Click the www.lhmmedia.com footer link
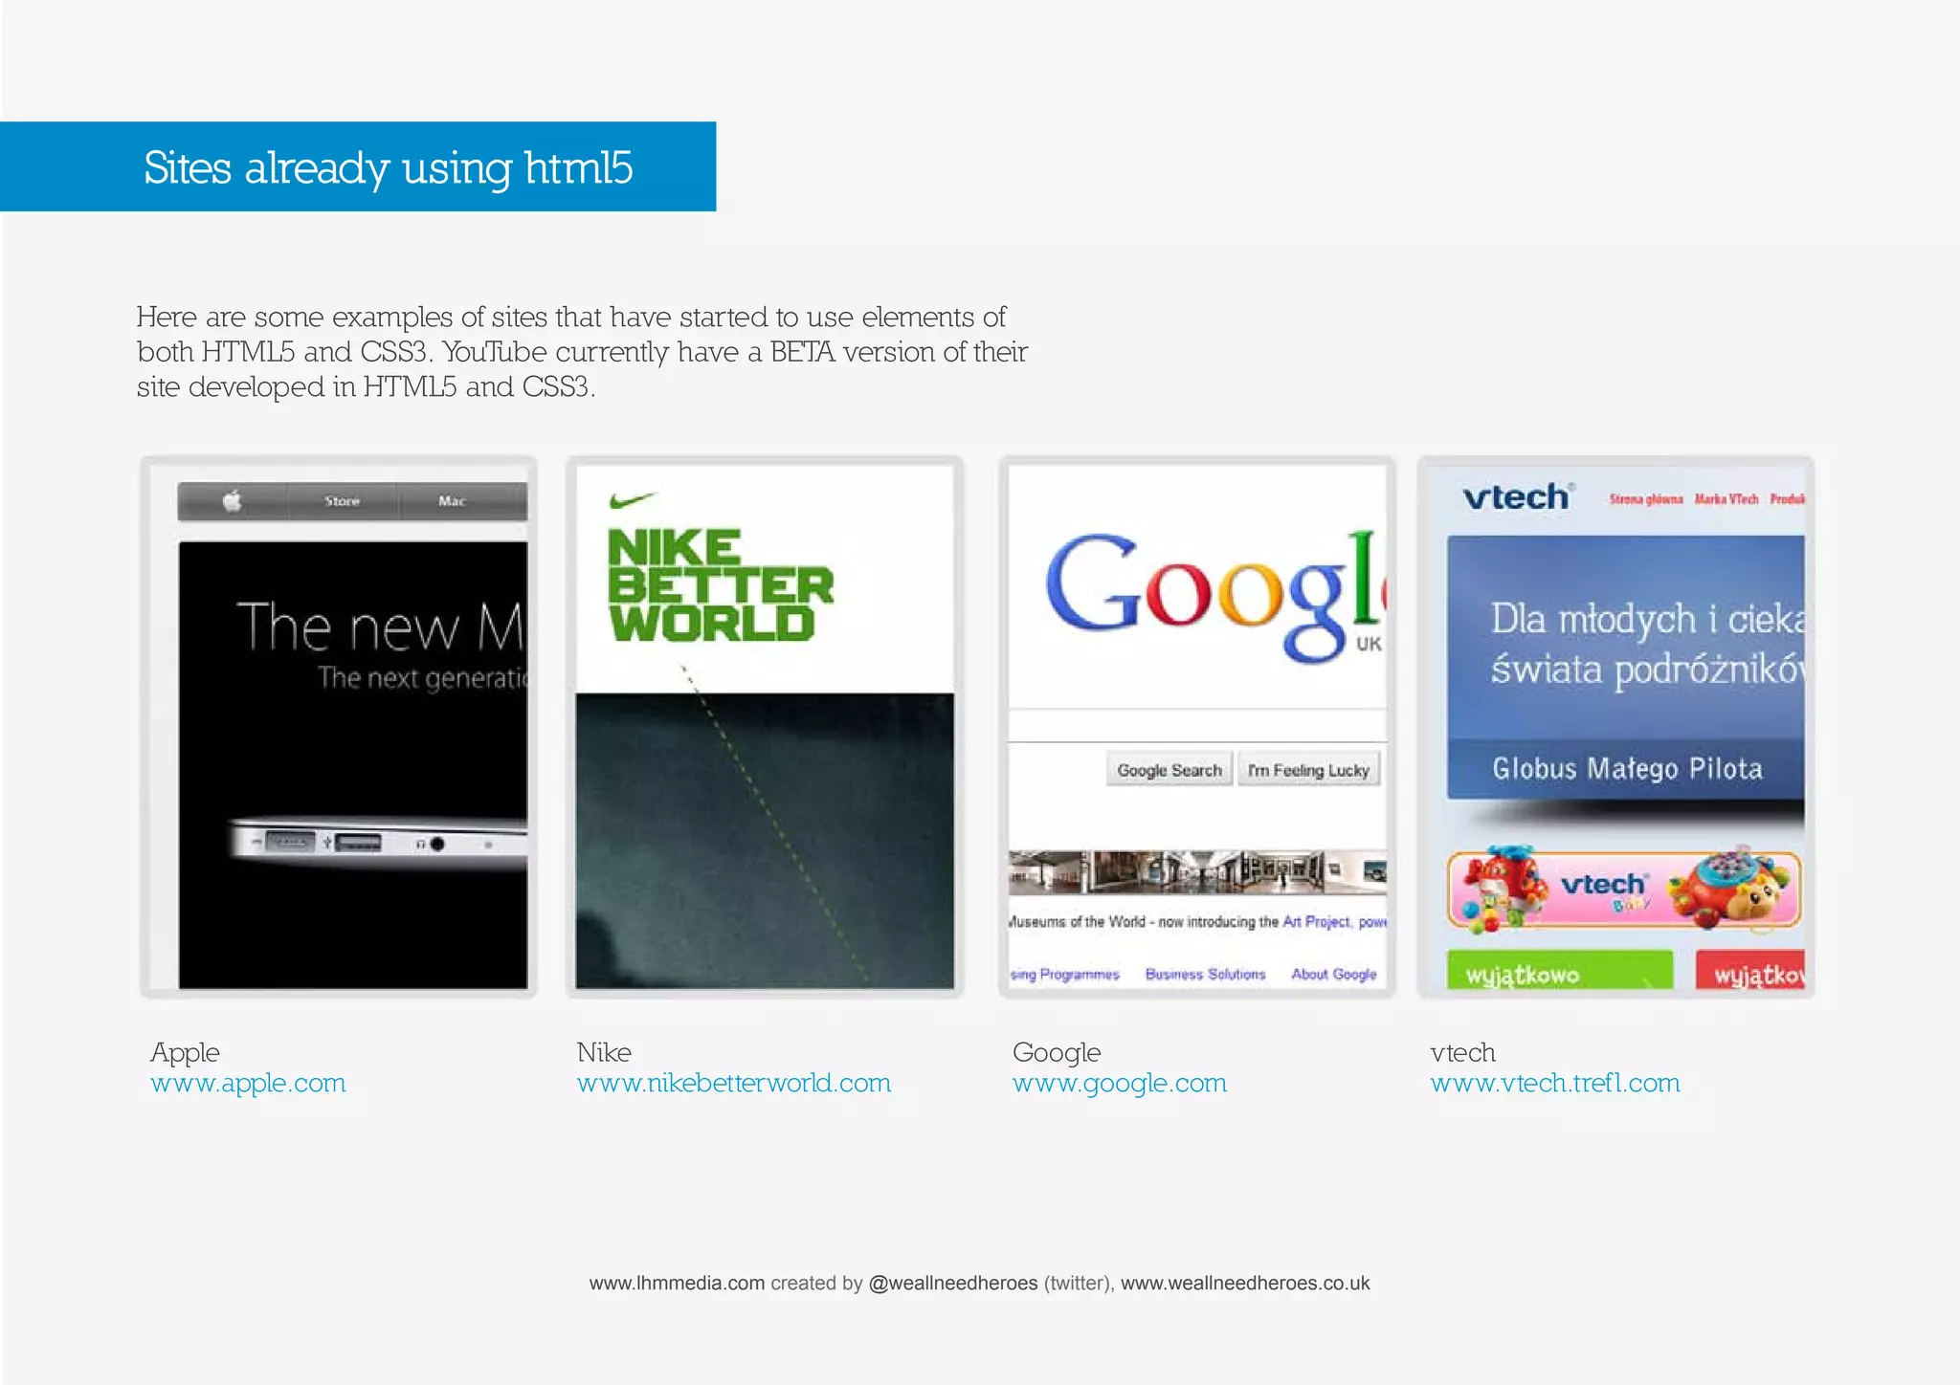Screen dimensions: 1960x1385 [677, 1283]
